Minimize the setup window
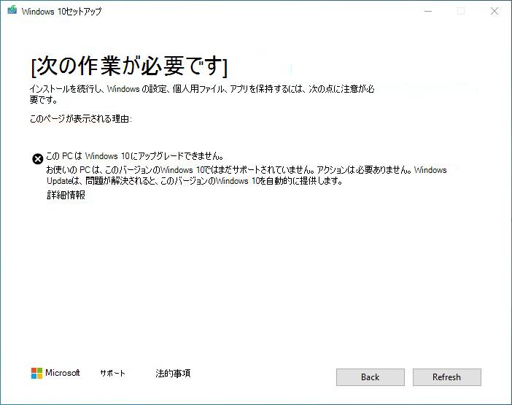The width and height of the screenshot is (512, 405). pyautogui.click(x=428, y=11)
